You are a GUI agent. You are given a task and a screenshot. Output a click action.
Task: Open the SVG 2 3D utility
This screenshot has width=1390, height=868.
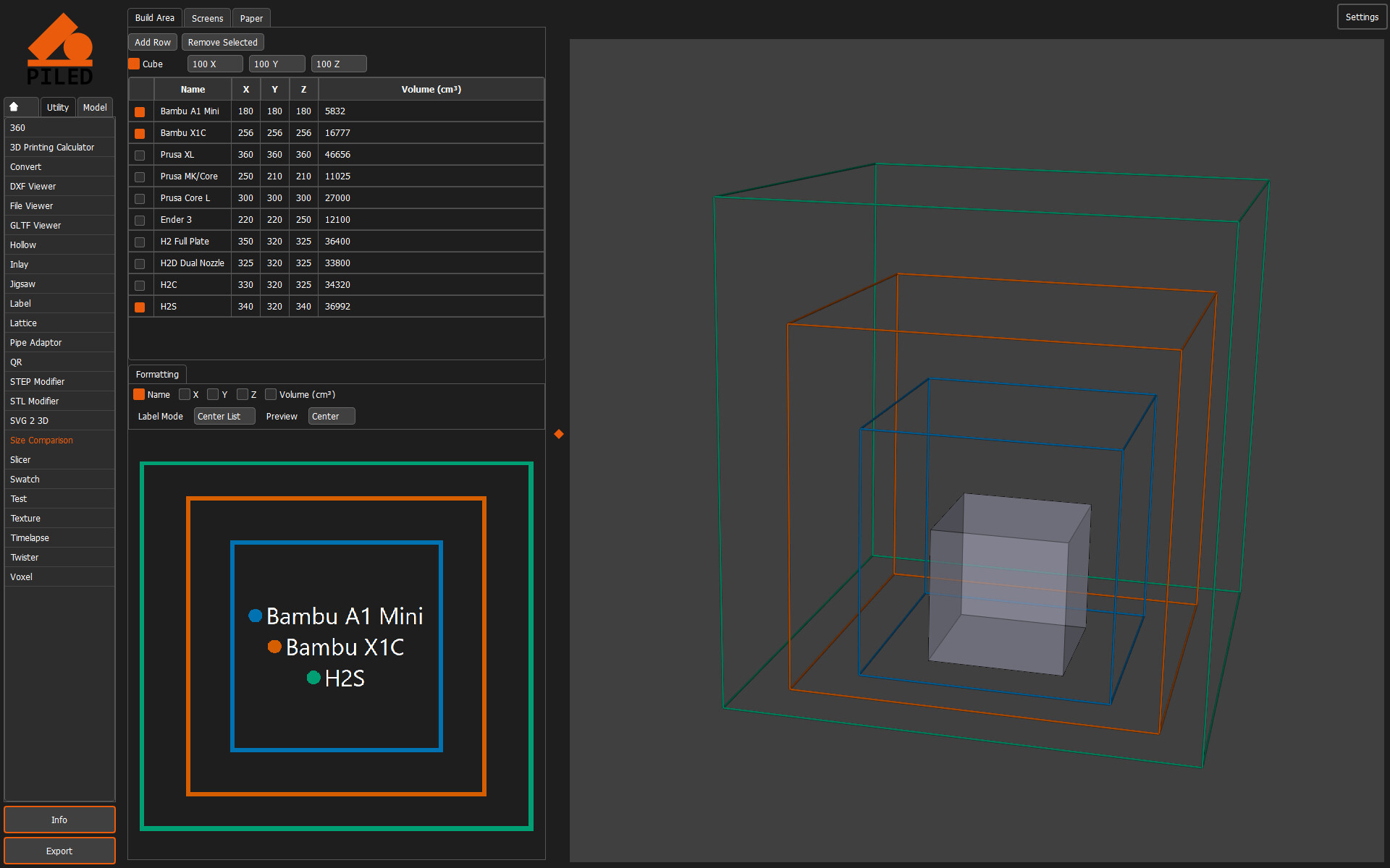point(59,420)
